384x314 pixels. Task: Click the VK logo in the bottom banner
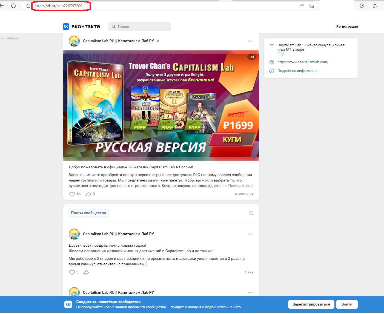68,304
